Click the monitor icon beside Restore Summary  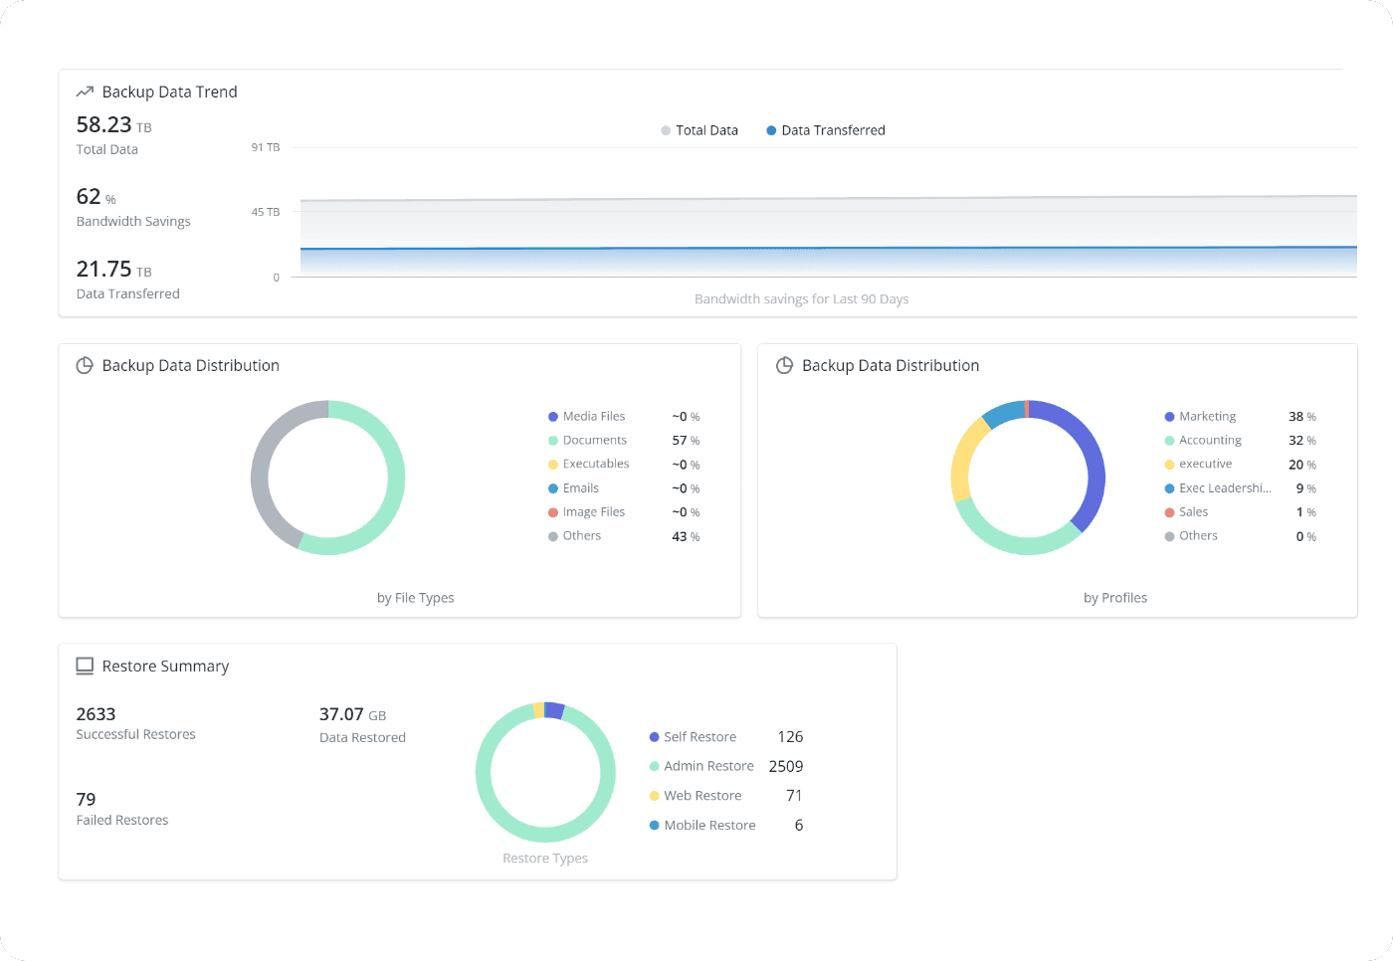[85, 666]
